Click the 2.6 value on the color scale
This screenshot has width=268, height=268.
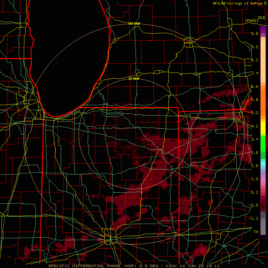point(255,152)
